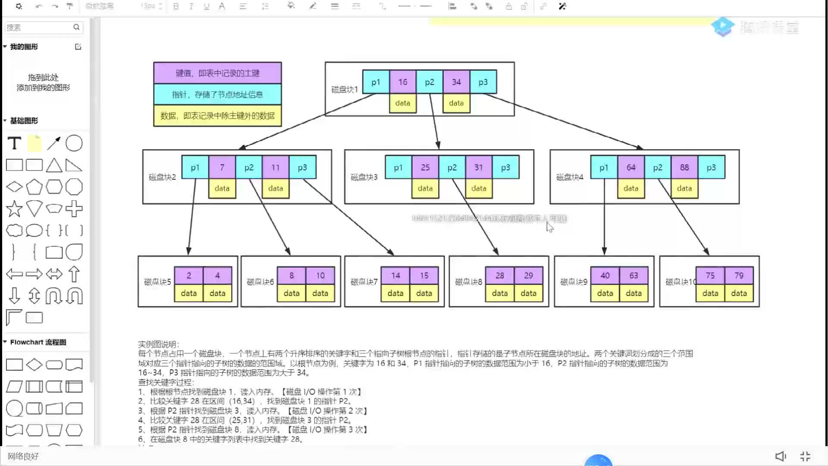Image resolution: width=828 pixels, height=466 pixels.
Task: Click the font size stepper arrows
Action: click(160, 6)
